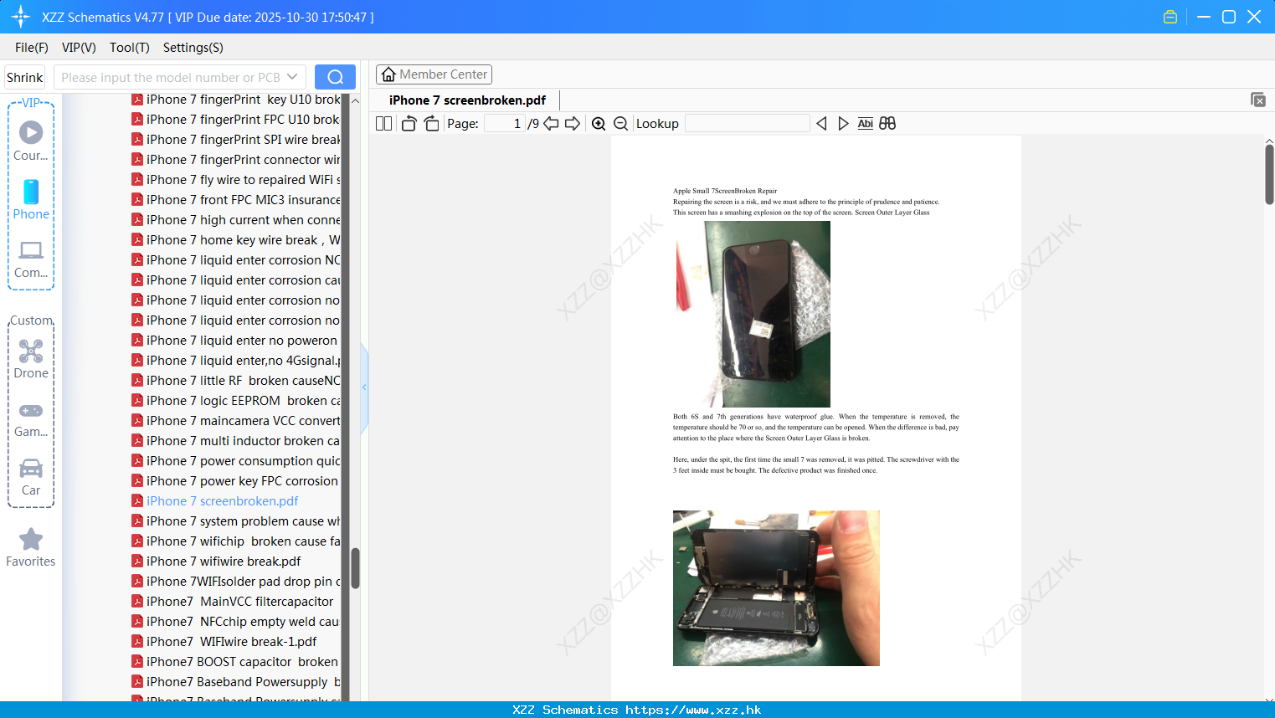Select the iPhone 7 screenbroken.pdf tab
Image resolution: width=1275 pixels, height=718 pixels.
467,100
